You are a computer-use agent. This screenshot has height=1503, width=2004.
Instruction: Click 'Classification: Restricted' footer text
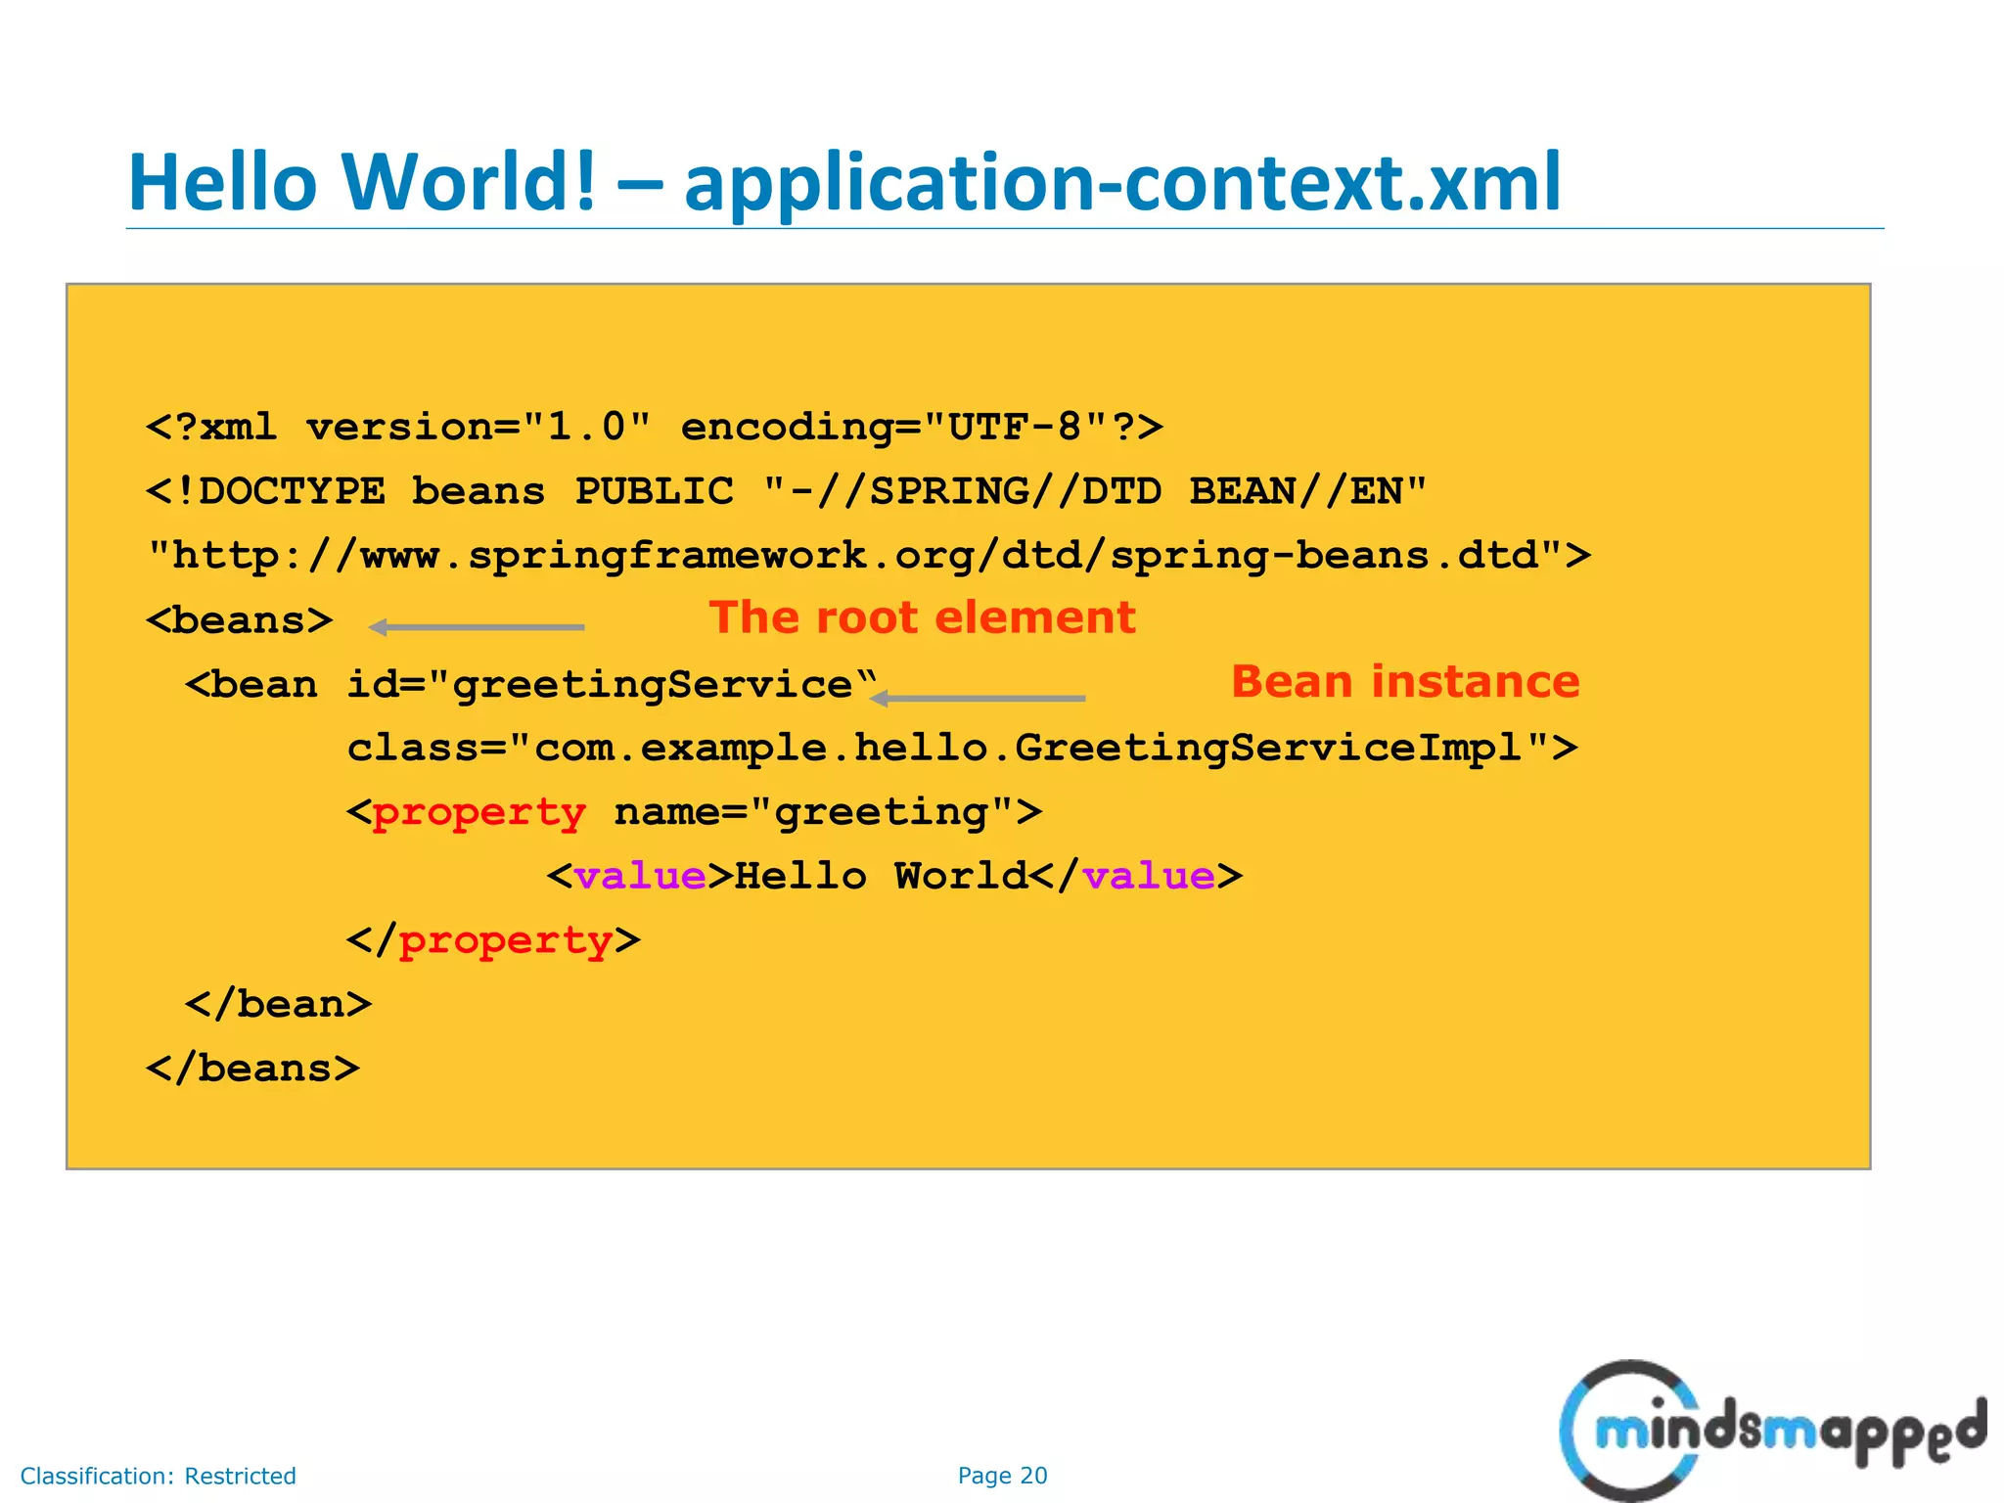pos(158,1476)
